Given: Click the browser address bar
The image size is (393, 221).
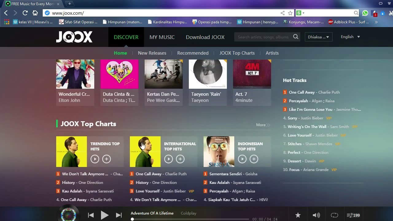Looking at the screenshot, I should point(166,13).
